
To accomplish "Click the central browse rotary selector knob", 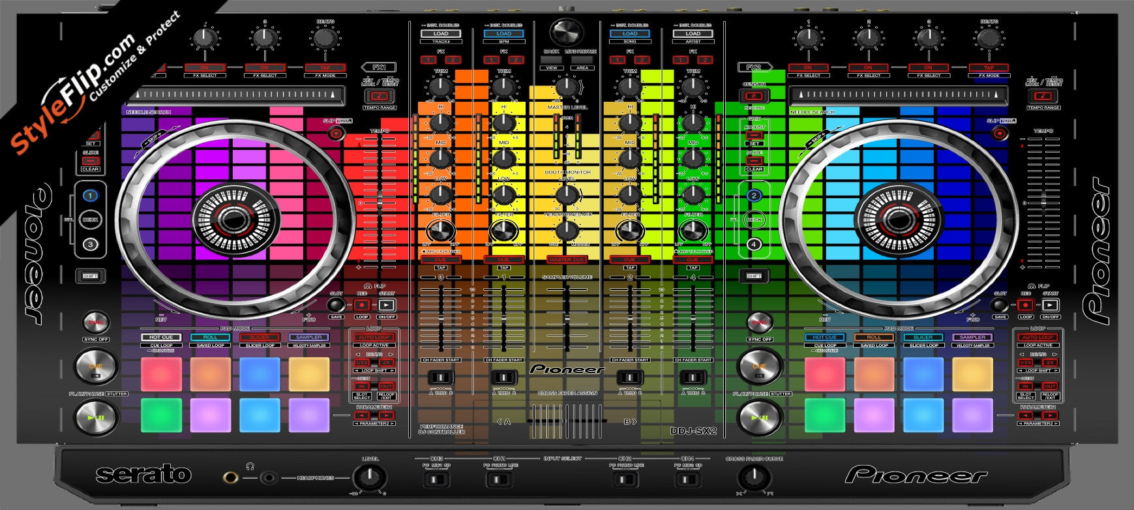I will (566, 32).
